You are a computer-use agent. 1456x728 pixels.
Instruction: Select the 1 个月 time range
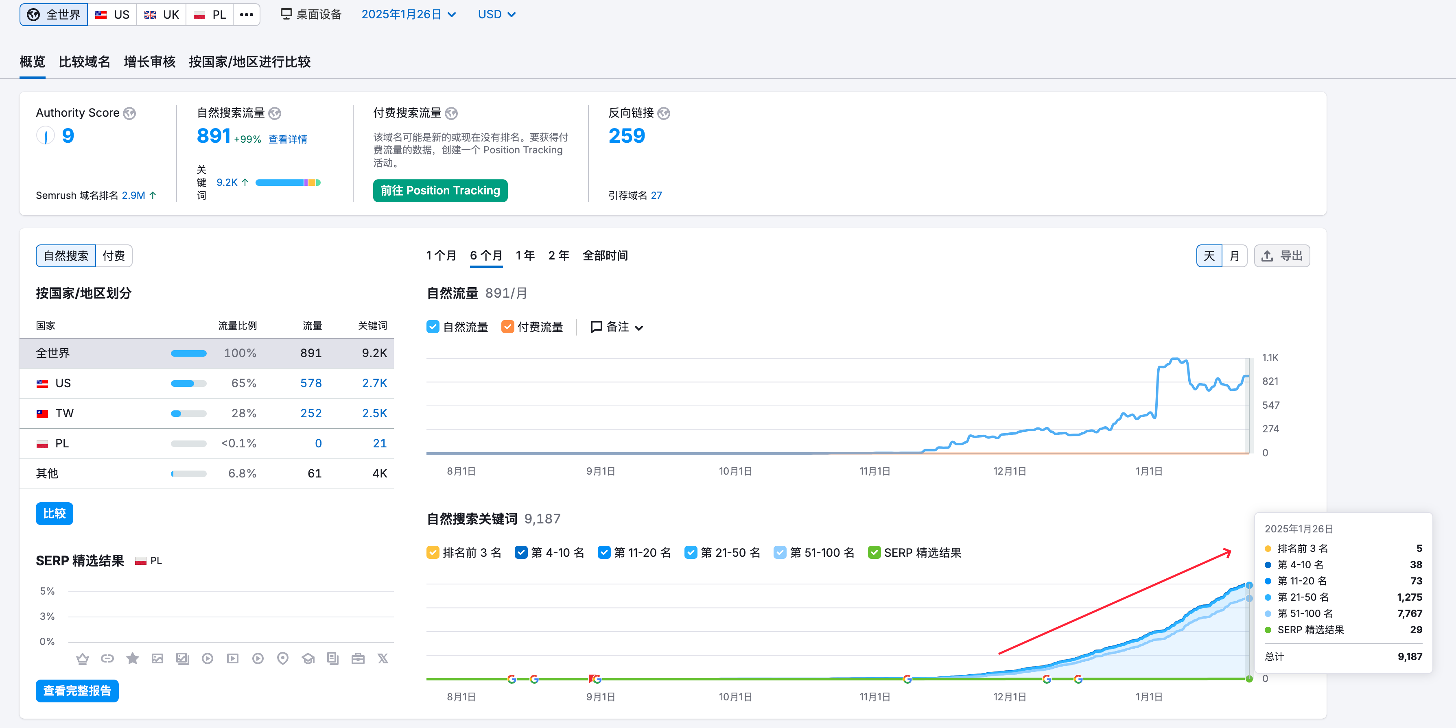pyautogui.click(x=441, y=255)
